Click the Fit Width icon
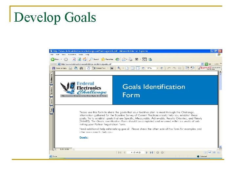The width and height of the screenshot is (236, 177). [x=138, y=68]
